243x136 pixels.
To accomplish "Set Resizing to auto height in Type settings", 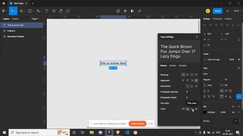I will [x=188, y=75].
